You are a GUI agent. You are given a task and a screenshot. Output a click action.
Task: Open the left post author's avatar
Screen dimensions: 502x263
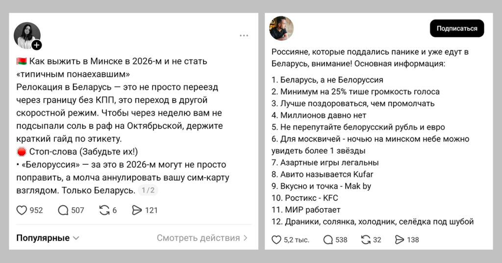pyautogui.click(x=26, y=35)
